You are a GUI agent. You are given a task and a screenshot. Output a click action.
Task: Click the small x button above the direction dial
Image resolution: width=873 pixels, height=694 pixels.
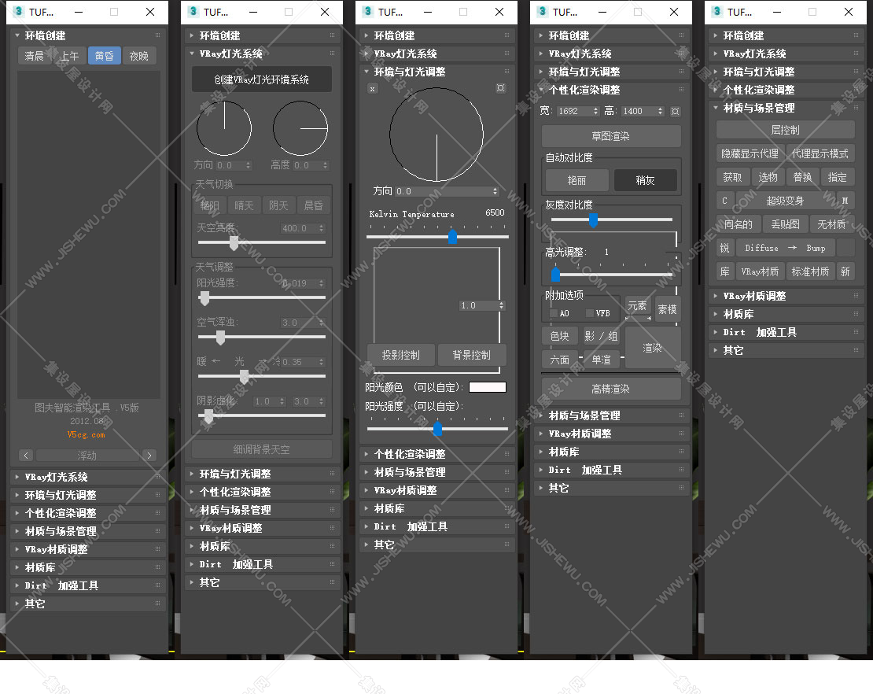(x=373, y=89)
